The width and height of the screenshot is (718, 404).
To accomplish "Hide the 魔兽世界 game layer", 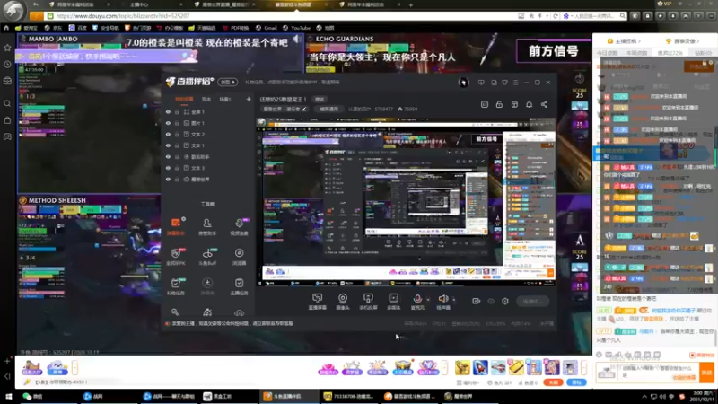I will [168, 180].
